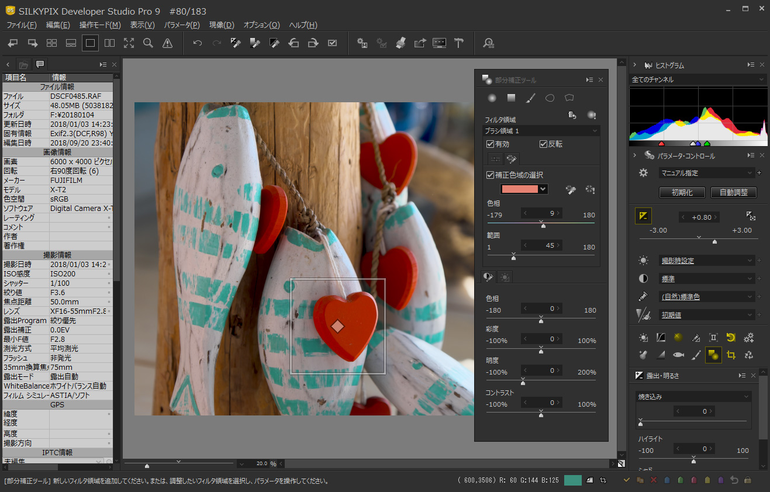The height and width of the screenshot is (492, 770).
Task: Click the 範囲 value field showing 45
Action: (541, 245)
